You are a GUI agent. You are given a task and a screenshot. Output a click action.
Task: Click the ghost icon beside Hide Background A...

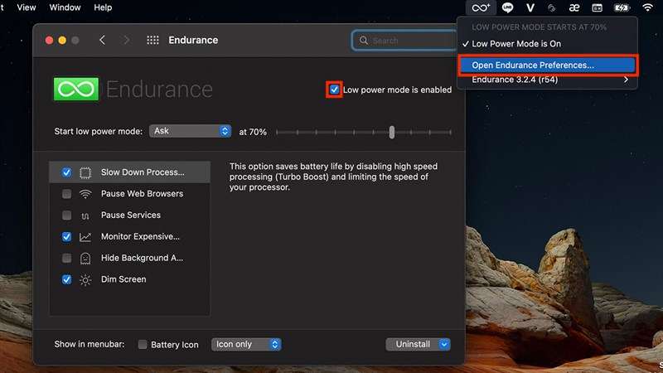(x=85, y=259)
